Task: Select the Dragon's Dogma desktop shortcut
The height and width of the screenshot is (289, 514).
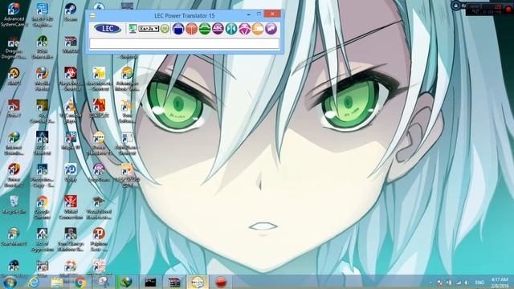Action: (14, 48)
